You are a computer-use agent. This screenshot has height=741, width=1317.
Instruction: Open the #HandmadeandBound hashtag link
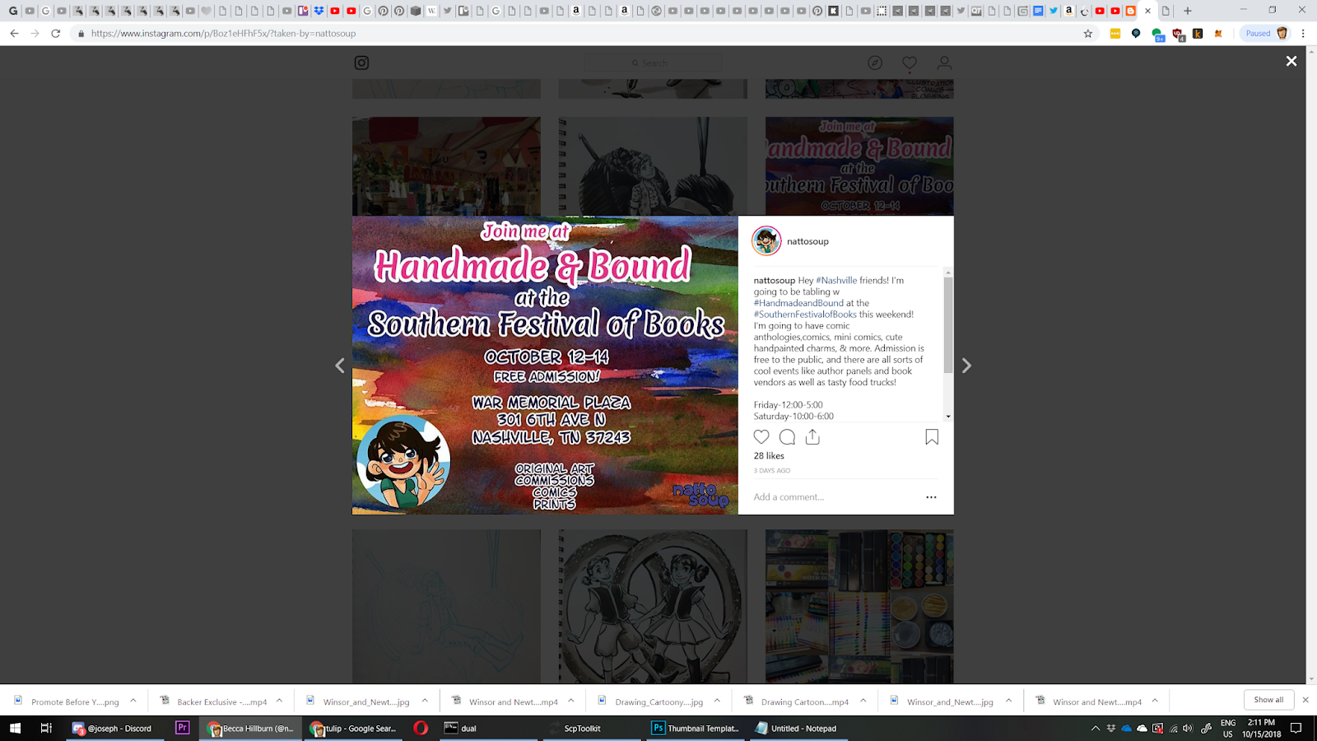tap(798, 303)
